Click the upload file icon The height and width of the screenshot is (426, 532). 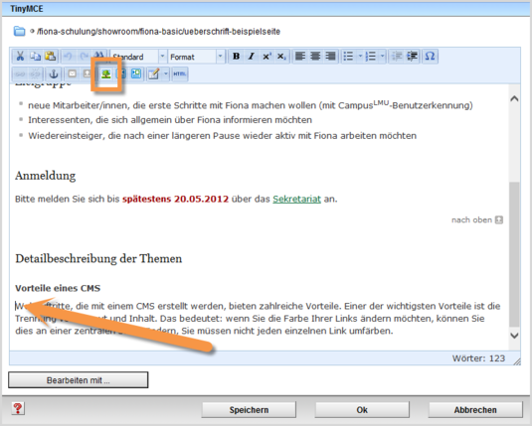click(87, 73)
